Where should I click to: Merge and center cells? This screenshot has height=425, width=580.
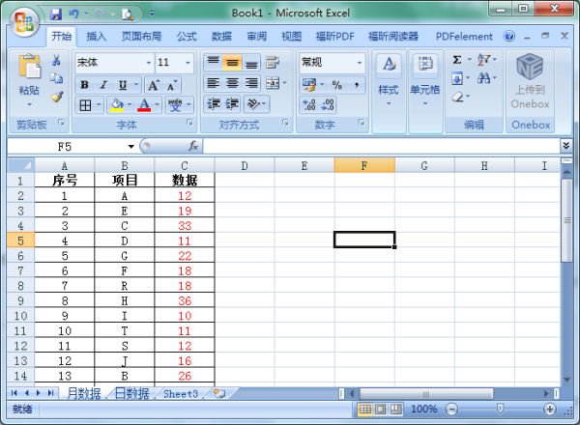click(x=273, y=83)
